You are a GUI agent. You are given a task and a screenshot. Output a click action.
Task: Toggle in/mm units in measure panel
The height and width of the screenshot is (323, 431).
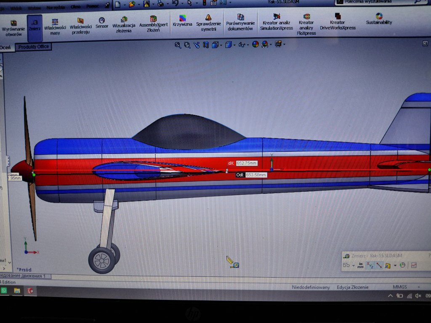click(x=360, y=265)
